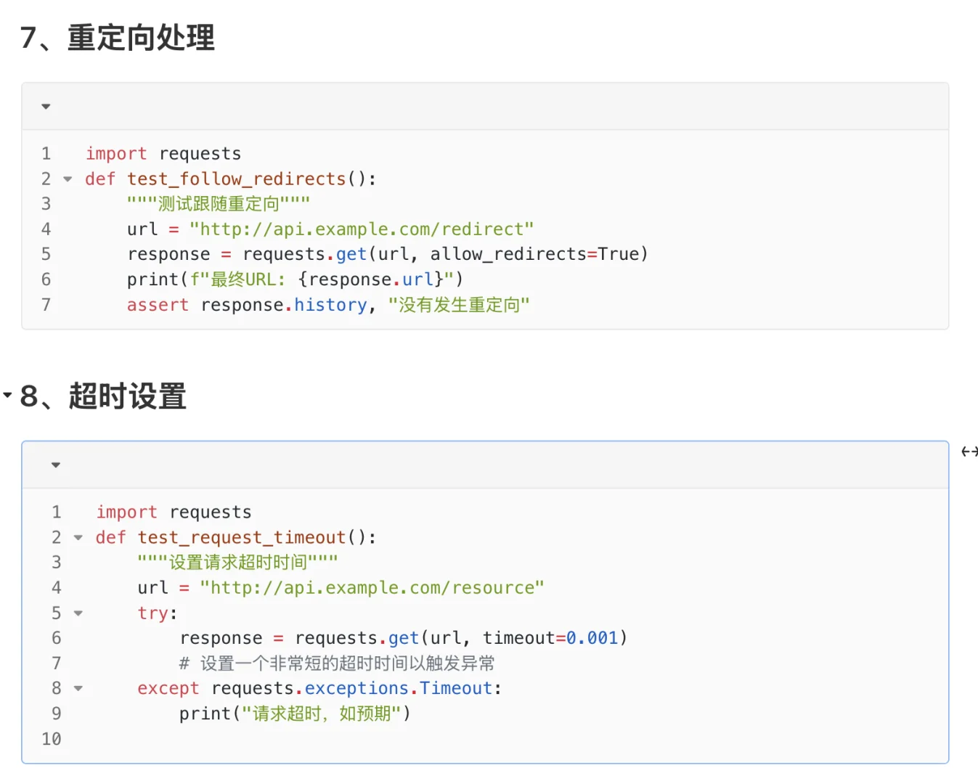Collapse the second code block header arrow
This screenshot has height=784, width=978.
[56, 465]
